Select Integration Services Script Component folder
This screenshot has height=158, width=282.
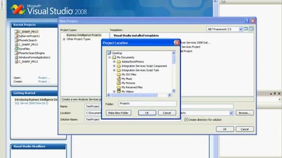coord(144,66)
